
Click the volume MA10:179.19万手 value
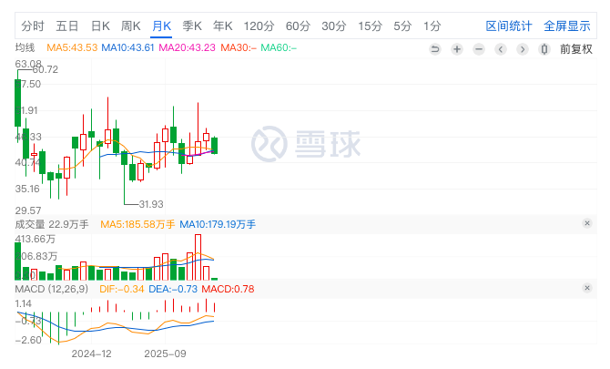218,224
